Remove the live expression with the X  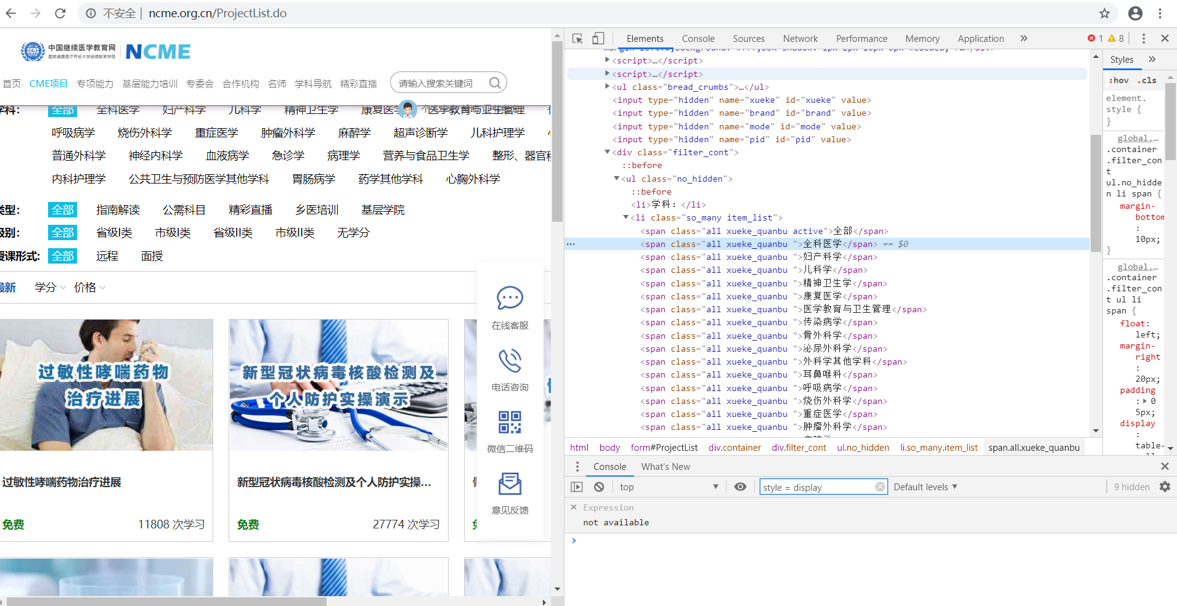coord(574,507)
